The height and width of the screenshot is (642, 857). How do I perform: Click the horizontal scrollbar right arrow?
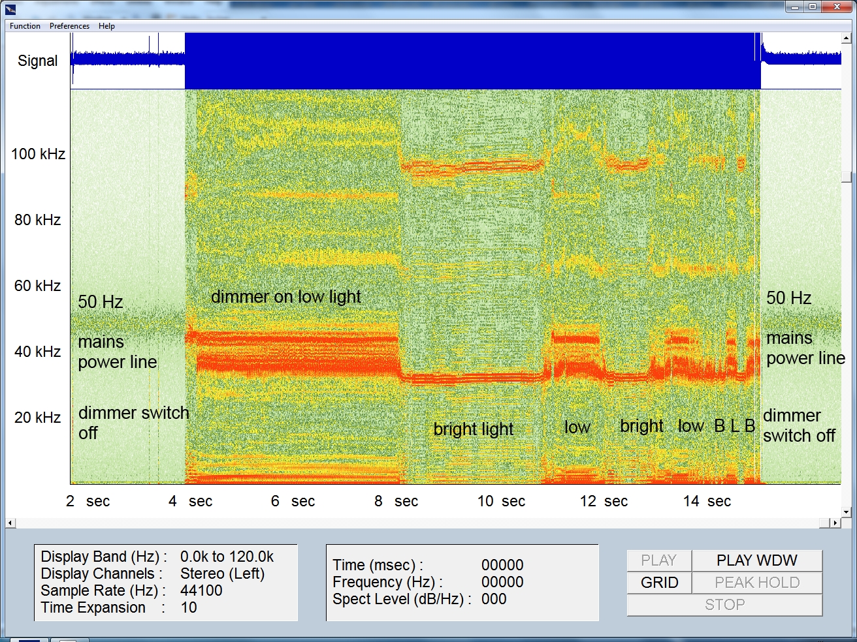(835, 523)
